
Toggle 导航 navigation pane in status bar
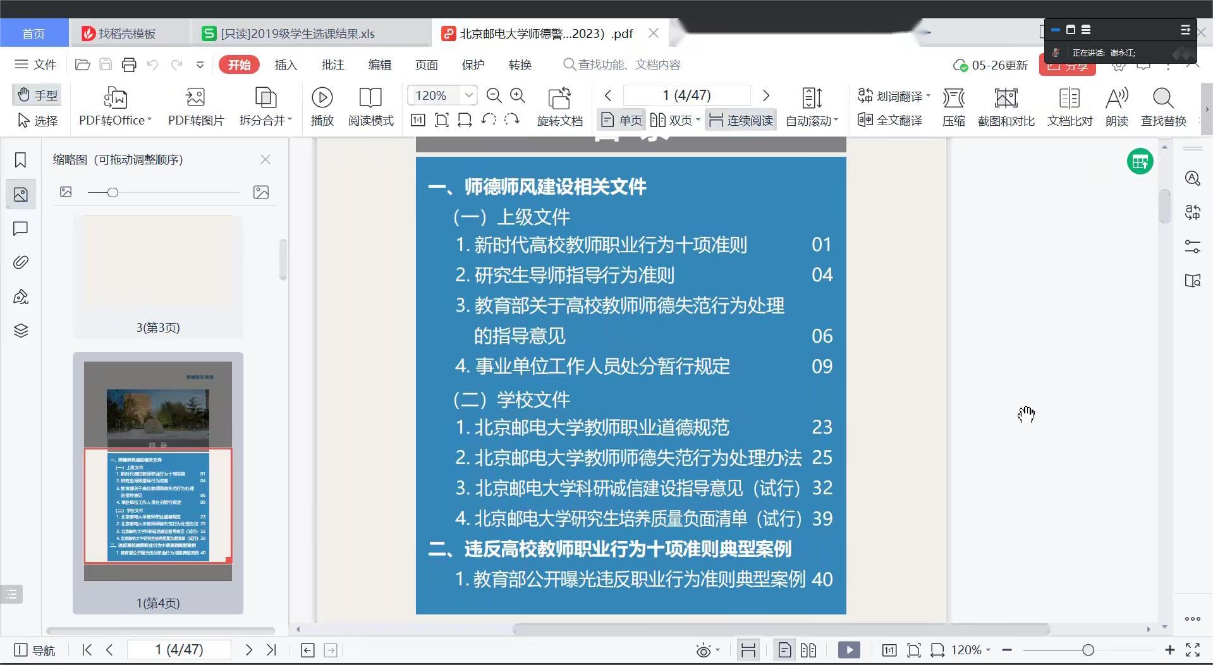35,650
